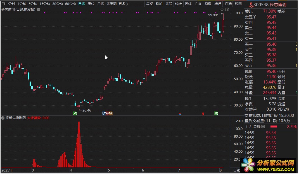
Task: Click the 收益(-) 0.310 value
Action: pos(271,110)
